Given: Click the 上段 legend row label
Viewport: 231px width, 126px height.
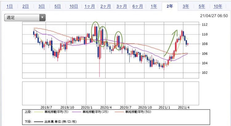Looking at the screenshot, I should [x=28, y=112].
